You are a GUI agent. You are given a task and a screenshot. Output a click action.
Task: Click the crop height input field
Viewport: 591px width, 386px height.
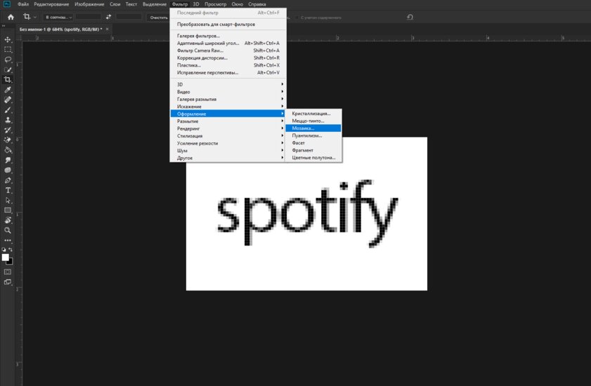pos(129,17)
